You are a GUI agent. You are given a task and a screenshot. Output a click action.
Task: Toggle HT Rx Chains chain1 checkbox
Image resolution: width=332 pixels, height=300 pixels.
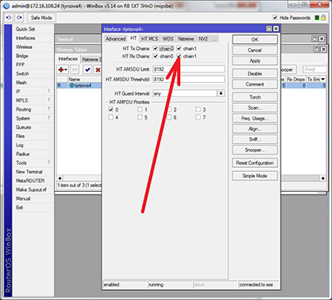tap(179, 57)
